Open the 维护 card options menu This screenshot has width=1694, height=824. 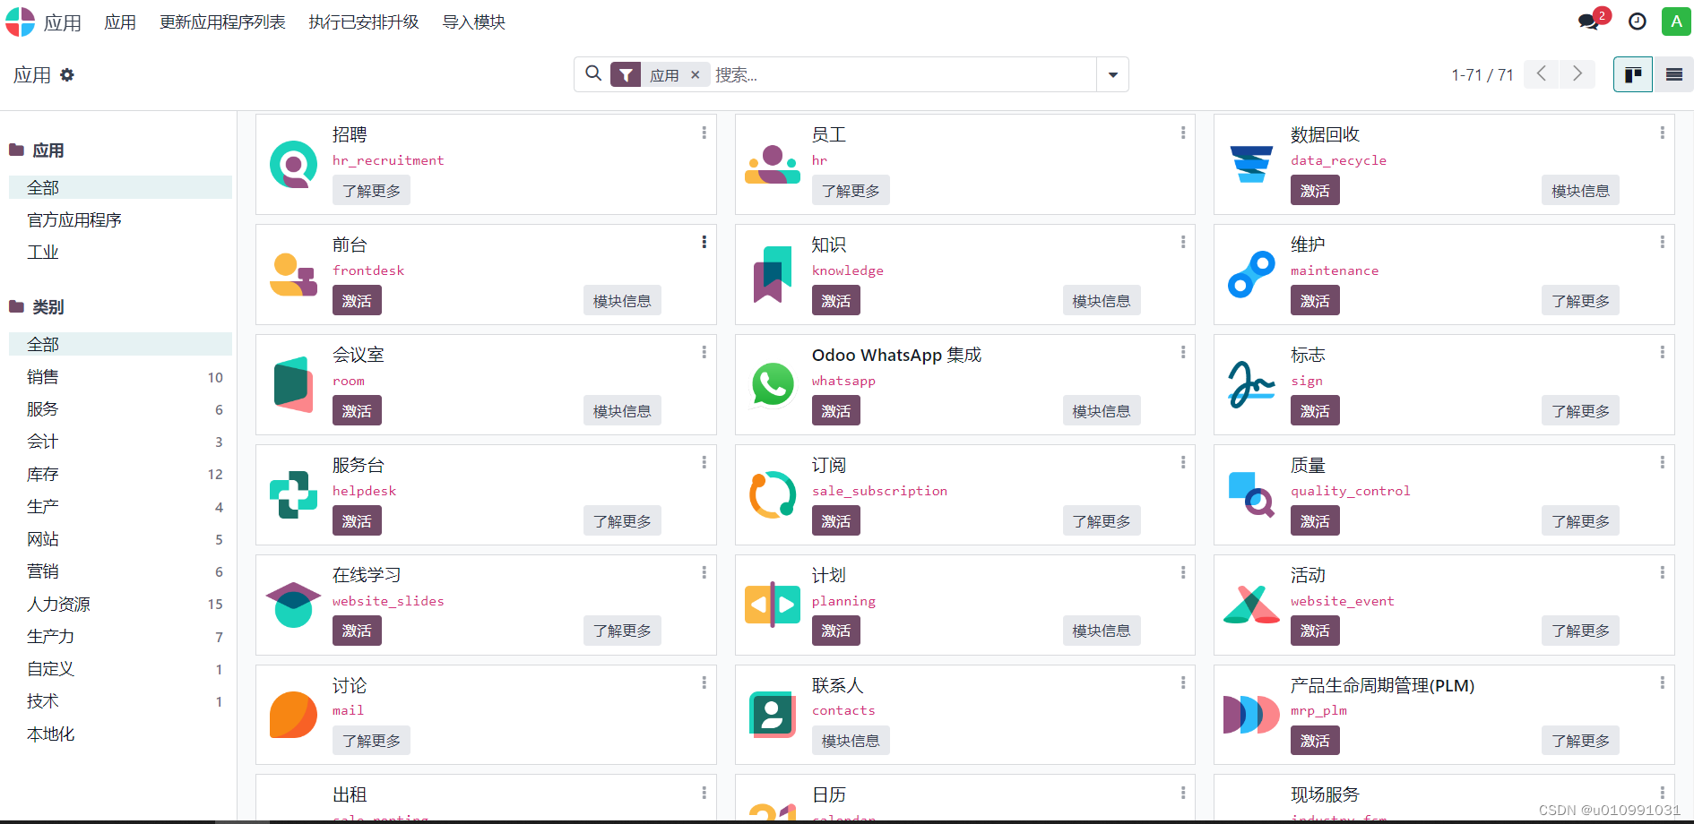[1662, 242]
